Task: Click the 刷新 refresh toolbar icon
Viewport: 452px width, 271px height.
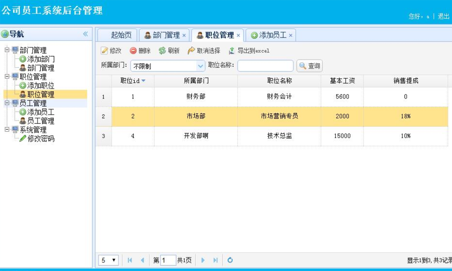Action: tap(162, 51)
